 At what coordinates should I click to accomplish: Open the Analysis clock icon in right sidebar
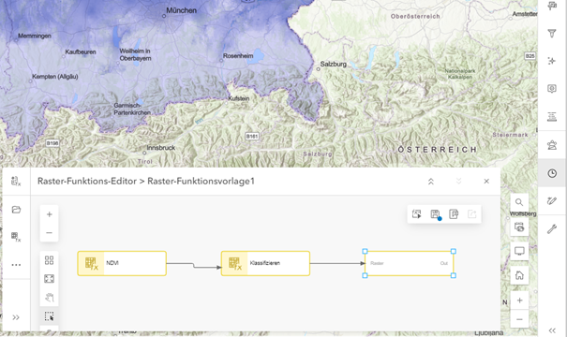pos(552,173)
